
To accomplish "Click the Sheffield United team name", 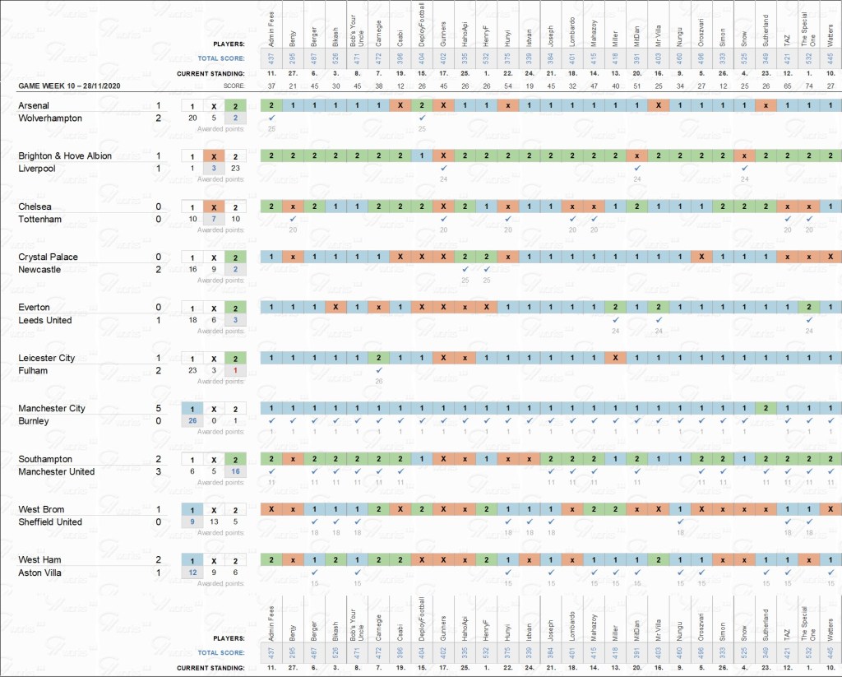I will point(49,522).
